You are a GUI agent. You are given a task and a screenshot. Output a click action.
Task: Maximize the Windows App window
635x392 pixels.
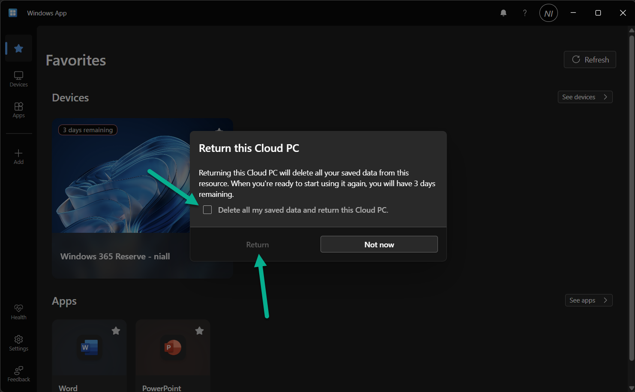[x=598, y=13]
